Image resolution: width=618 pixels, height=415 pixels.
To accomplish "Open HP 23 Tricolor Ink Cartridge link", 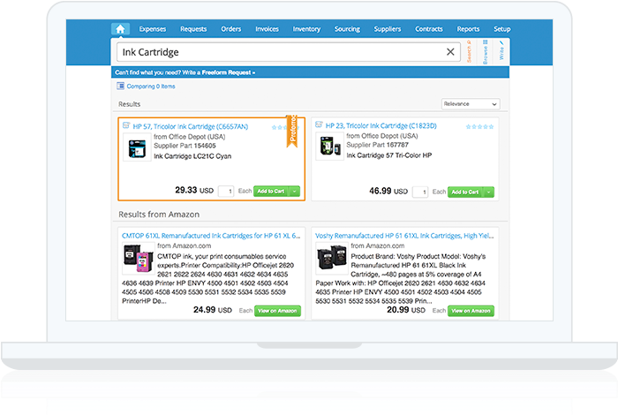I will [x=381, y=125].
